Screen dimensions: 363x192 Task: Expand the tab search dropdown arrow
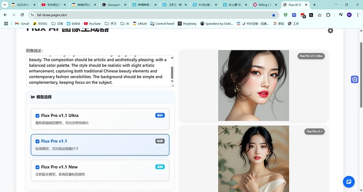5,5
